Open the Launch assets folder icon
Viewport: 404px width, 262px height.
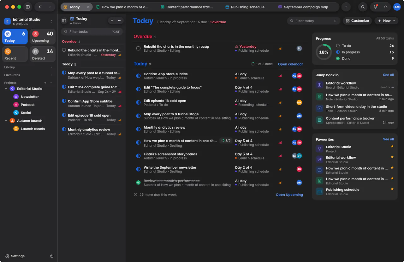[16, 129]
